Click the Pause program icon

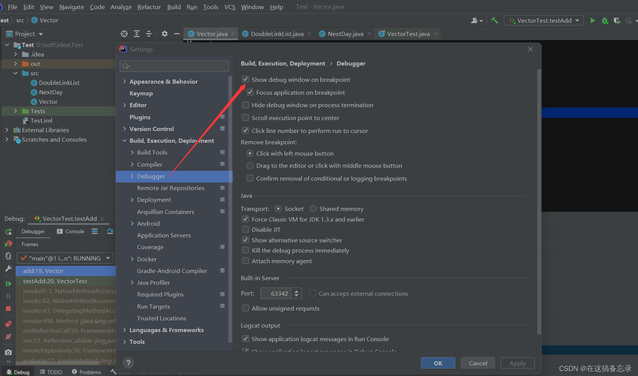point(8,296)
